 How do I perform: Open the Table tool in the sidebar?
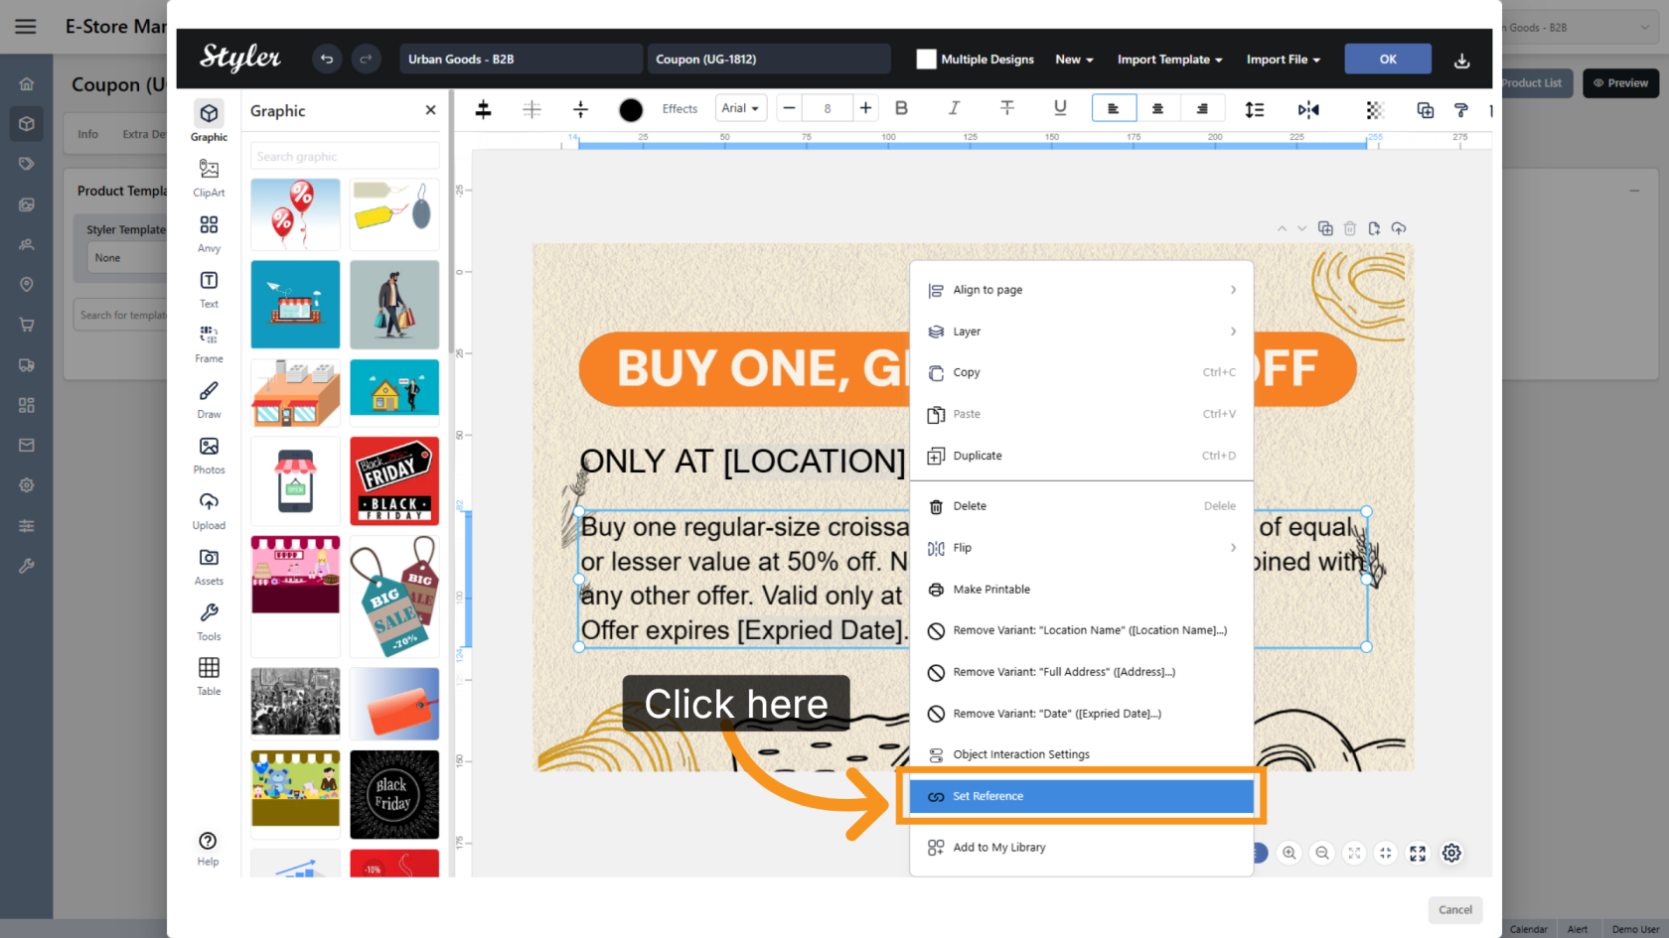tap(209, 676)
